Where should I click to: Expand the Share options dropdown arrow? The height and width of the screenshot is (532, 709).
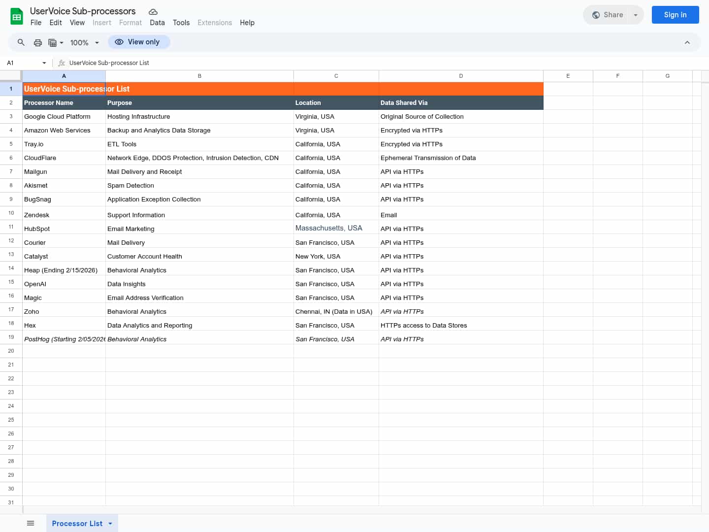[636, 15]
